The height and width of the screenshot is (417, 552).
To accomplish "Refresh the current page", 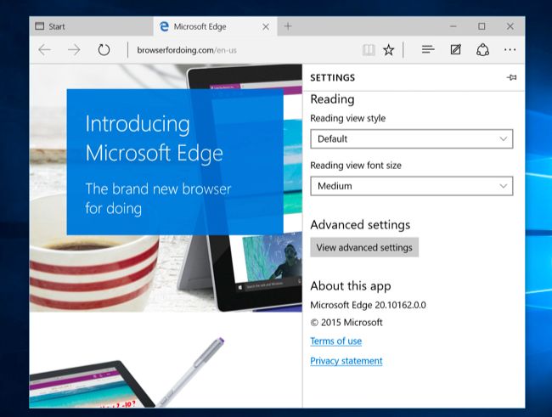I will (104, 49).
